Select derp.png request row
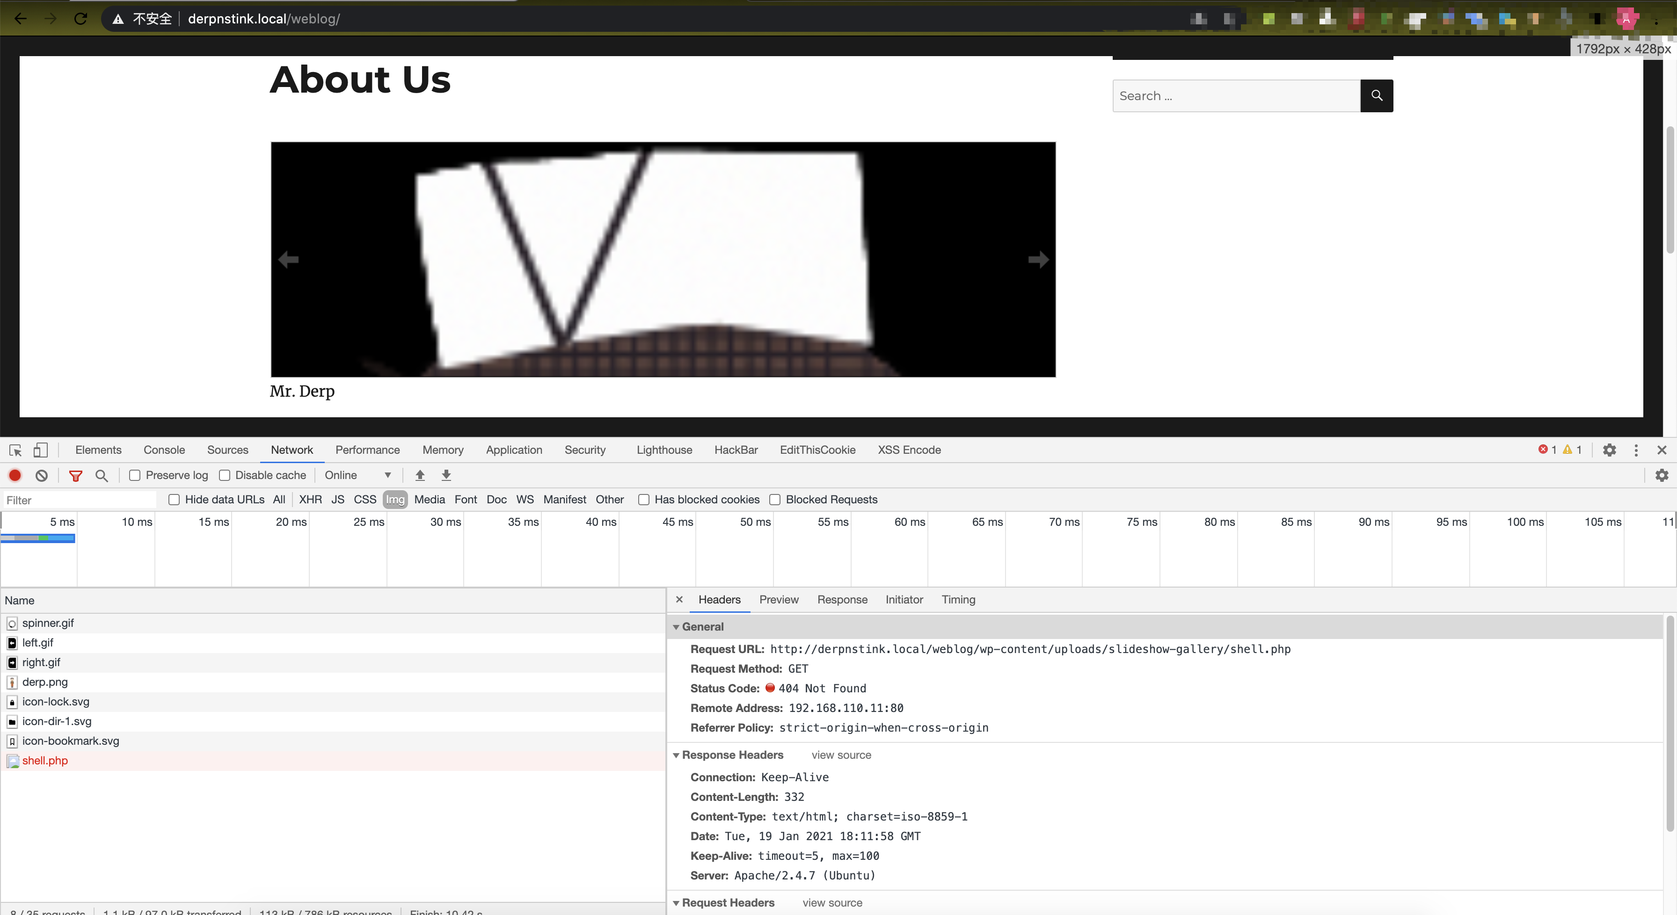The width and height of the screenshot is (1677, 915). point(333,682)
